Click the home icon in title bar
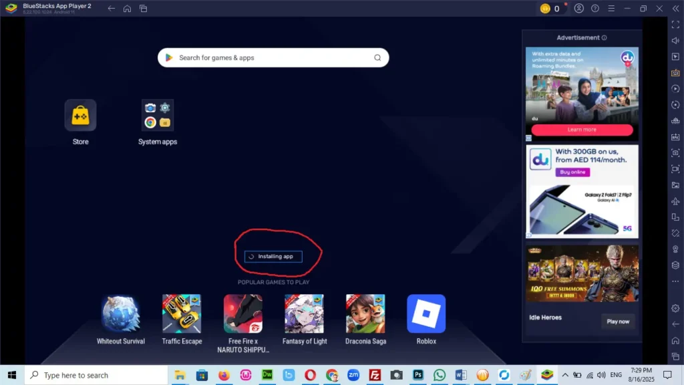 point(127,9)
